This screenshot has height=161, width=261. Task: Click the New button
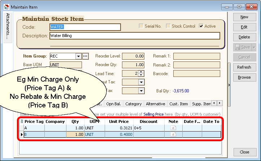244,17
